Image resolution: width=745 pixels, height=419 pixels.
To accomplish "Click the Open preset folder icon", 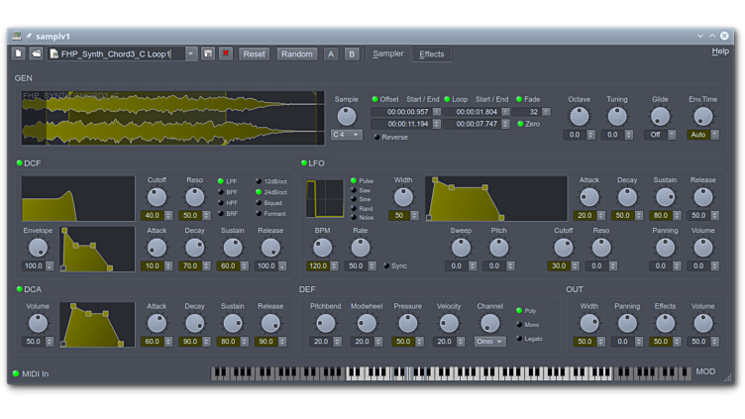I will (x=36, y=53).
